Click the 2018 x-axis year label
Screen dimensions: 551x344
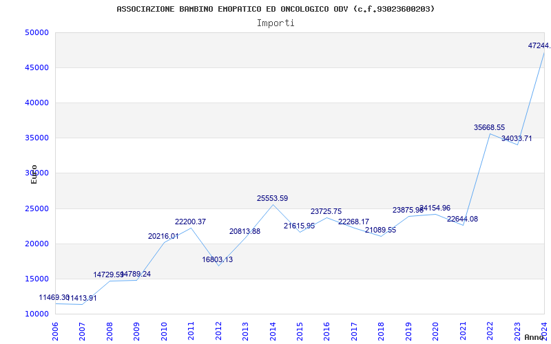point(382,332)
